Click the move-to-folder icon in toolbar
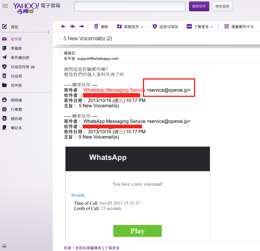This screenshot has height=251, width=260. 119,26
